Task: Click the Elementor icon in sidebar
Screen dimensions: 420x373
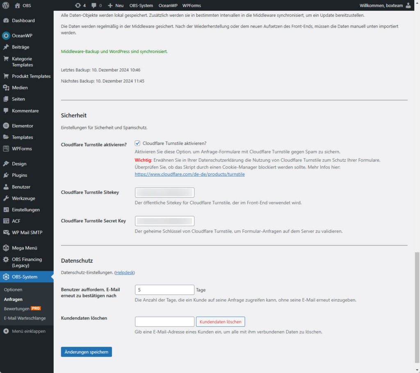Action: [6, 126]
